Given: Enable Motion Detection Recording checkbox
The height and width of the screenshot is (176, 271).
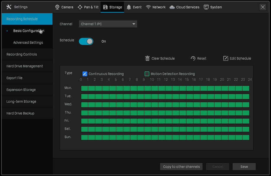Looking at the screenshot, I should (x=147, y=74).
